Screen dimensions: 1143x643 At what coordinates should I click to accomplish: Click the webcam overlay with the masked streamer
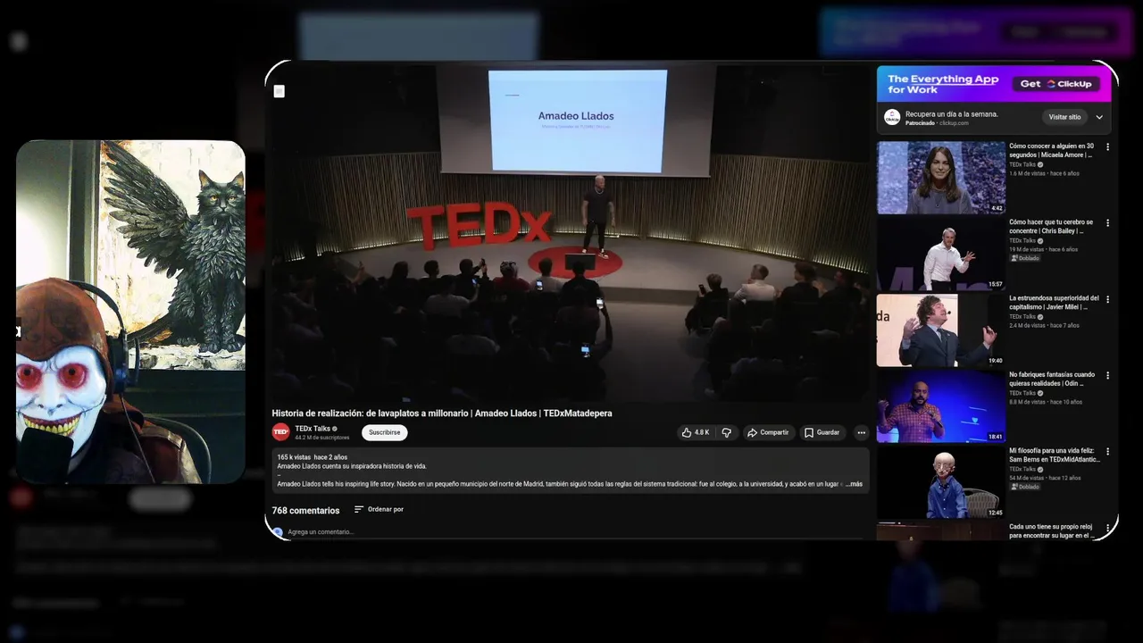click(130, 312)
